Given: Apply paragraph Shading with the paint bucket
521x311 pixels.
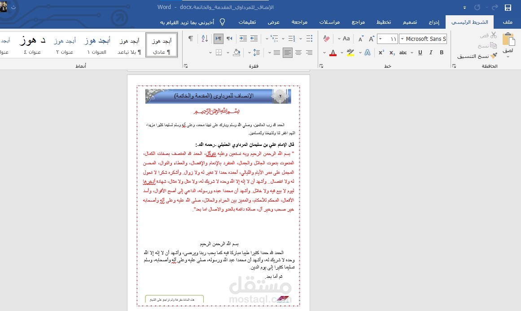Looking at the screenshot, I should coord(236,53).
